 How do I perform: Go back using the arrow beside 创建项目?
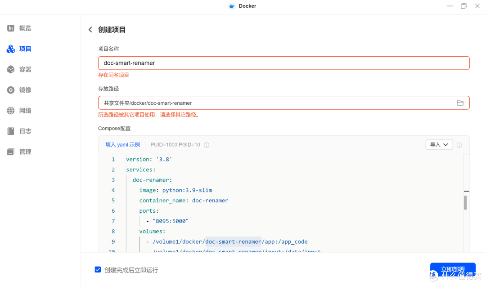(90, 30)
